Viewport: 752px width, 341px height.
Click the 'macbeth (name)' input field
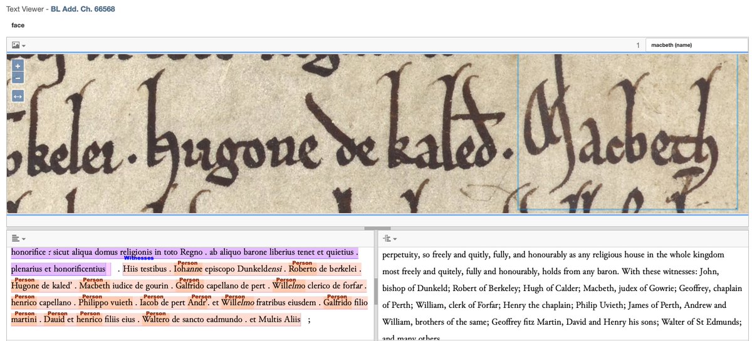pos(696,45)
